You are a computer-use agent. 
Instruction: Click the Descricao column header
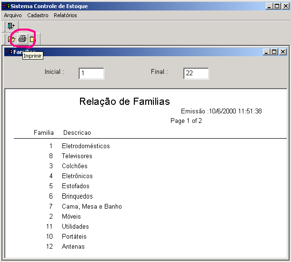point(77,132)
